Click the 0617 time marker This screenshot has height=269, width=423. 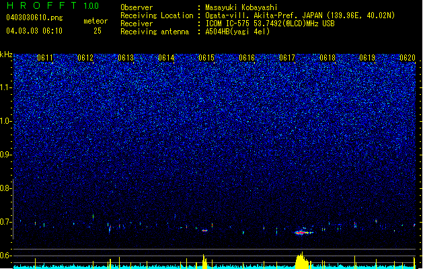(x=287, y=58)
